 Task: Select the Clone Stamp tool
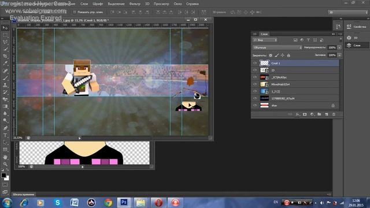(x=5, y=85)
